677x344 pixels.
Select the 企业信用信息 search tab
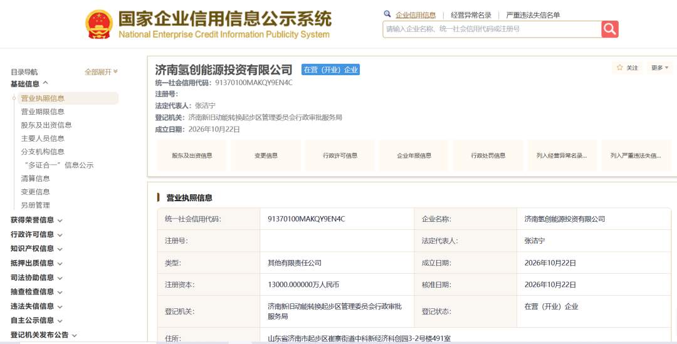416,15
